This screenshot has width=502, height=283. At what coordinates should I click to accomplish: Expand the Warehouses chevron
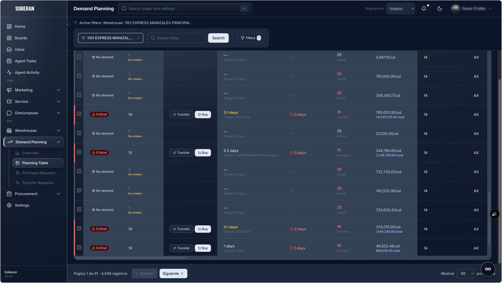59,131
